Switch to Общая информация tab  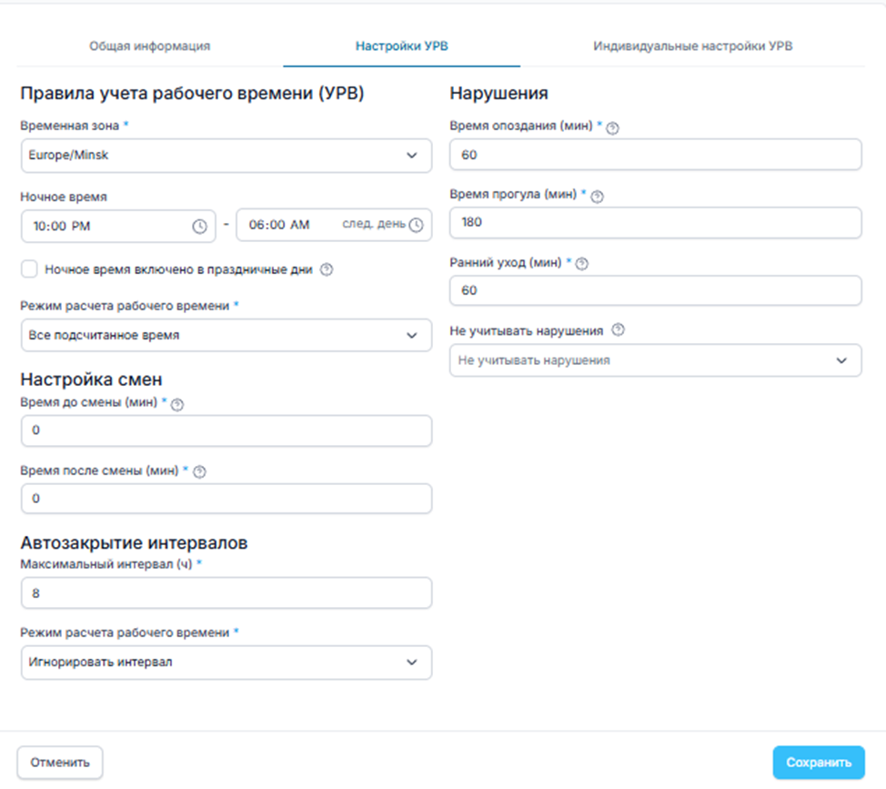coord(150,46)
